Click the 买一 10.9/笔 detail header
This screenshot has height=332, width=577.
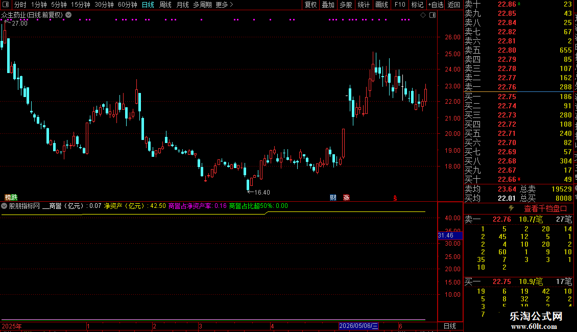click(x=518, y=281)
